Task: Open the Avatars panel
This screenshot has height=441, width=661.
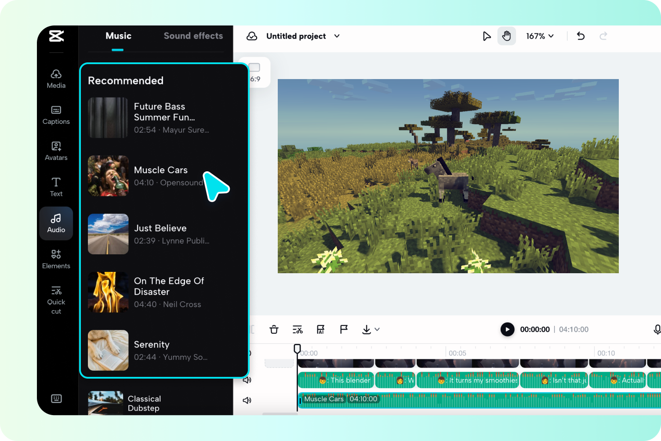Action: tap(56, 151)
